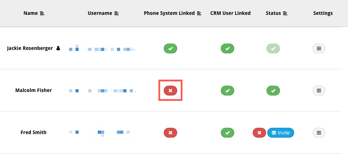Click Malcolm Fisher's red phone system unlinked icon
The height and width of the screenshot is (155, 348).
(x=170, y=91)
